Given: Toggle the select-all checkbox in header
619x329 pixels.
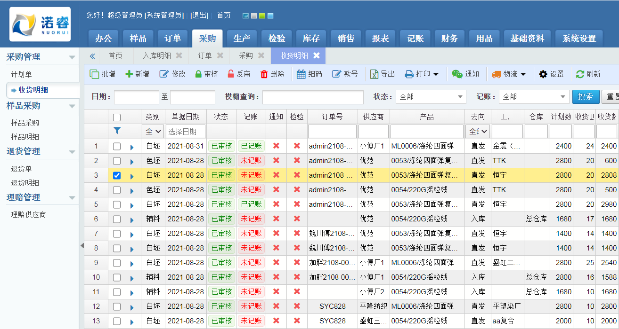Looking at the screenshot, I should [117, 117].
